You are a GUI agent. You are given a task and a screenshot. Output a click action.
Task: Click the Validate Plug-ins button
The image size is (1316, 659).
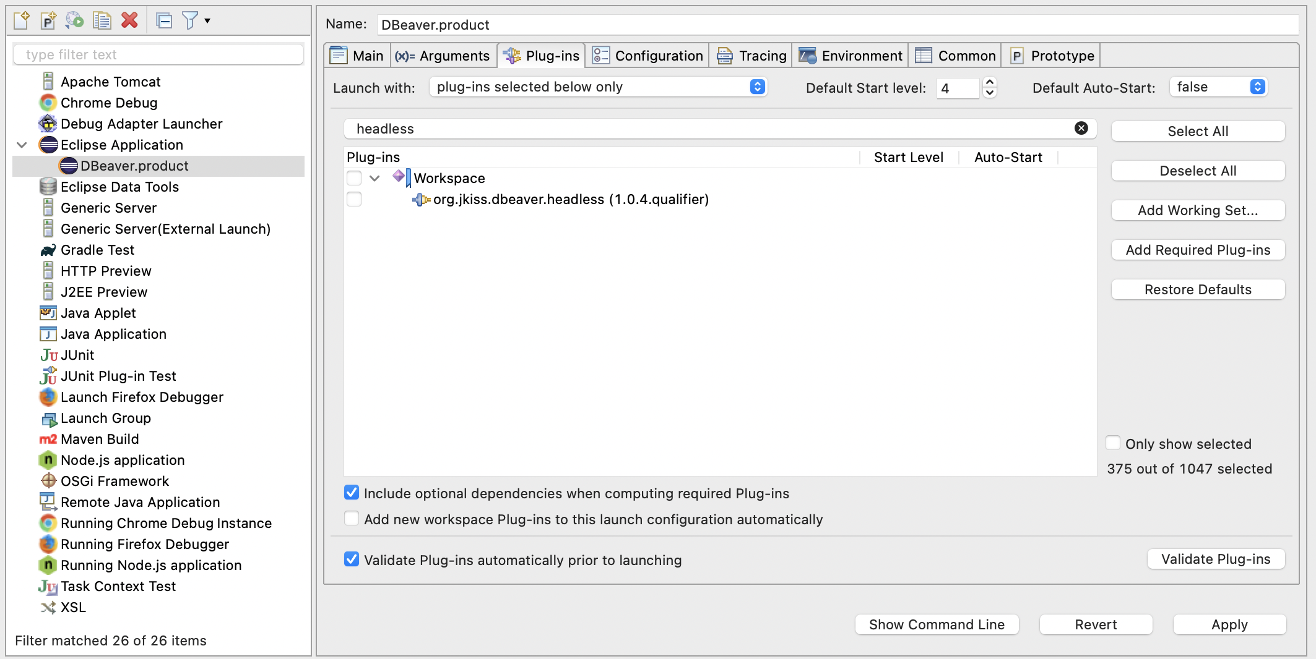1216,559
